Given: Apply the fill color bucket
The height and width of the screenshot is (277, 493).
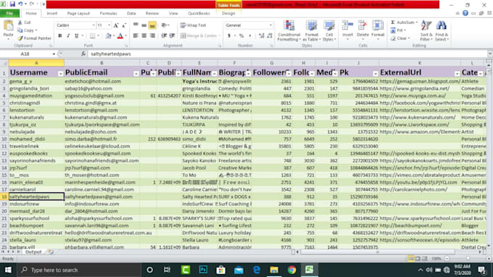Looking at the screenshot, I should pos(108,35).
